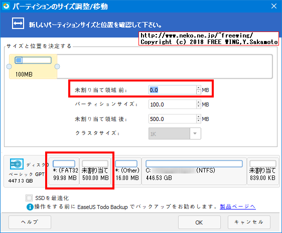The height and width of the screenshot is (233, 282).
Task: Click the disk drive icon for Disk 0
Action: [x=17, y=164]
